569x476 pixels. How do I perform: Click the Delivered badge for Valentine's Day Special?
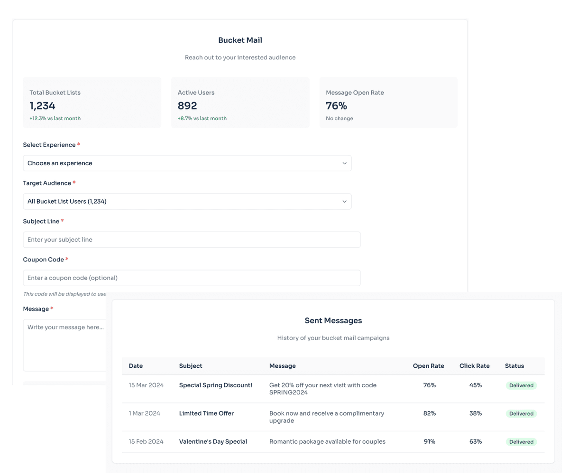click(x=521, y=442)
